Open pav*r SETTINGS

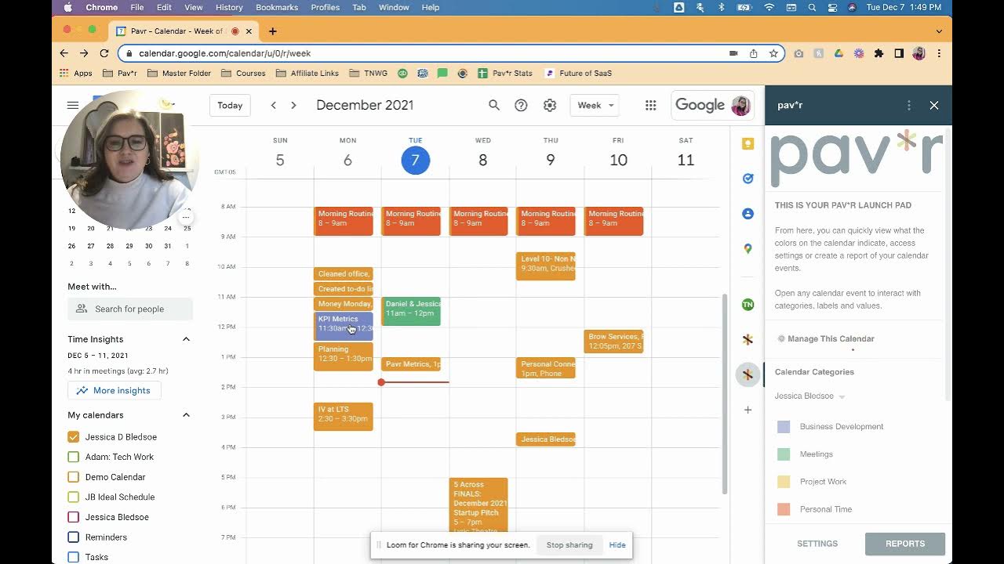tap(817, 544)
